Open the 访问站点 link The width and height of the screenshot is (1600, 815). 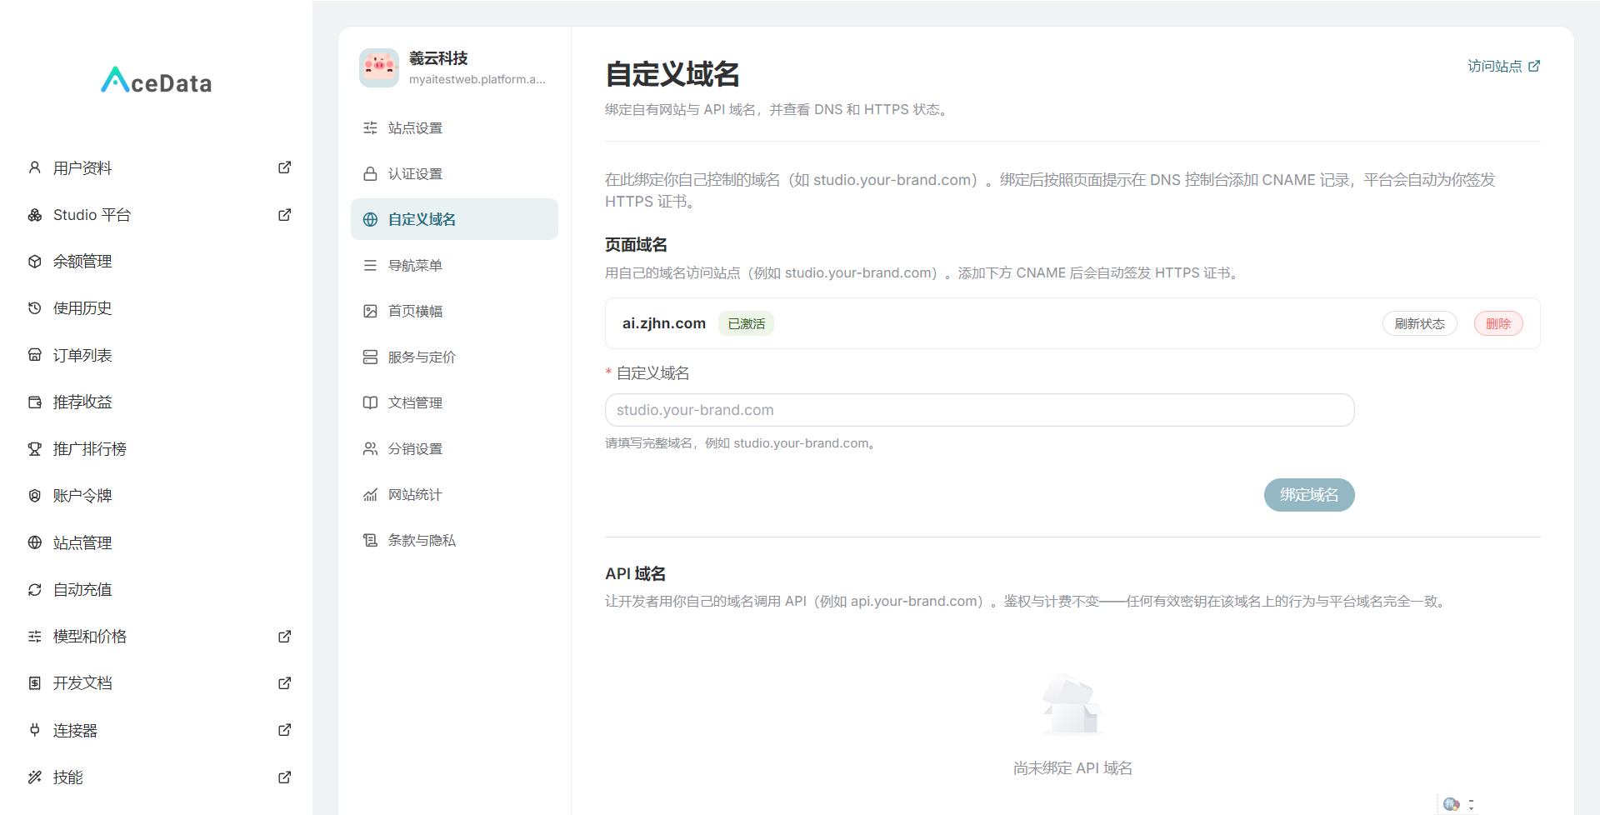pyautogui.click(x=1503, y=66)
